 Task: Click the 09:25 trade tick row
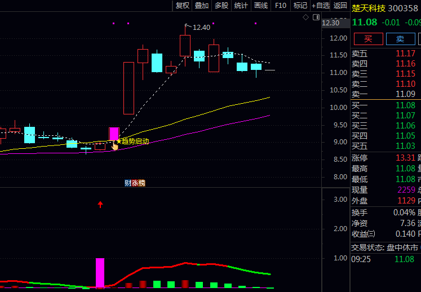pyautogui.click(x=386, y=259)
